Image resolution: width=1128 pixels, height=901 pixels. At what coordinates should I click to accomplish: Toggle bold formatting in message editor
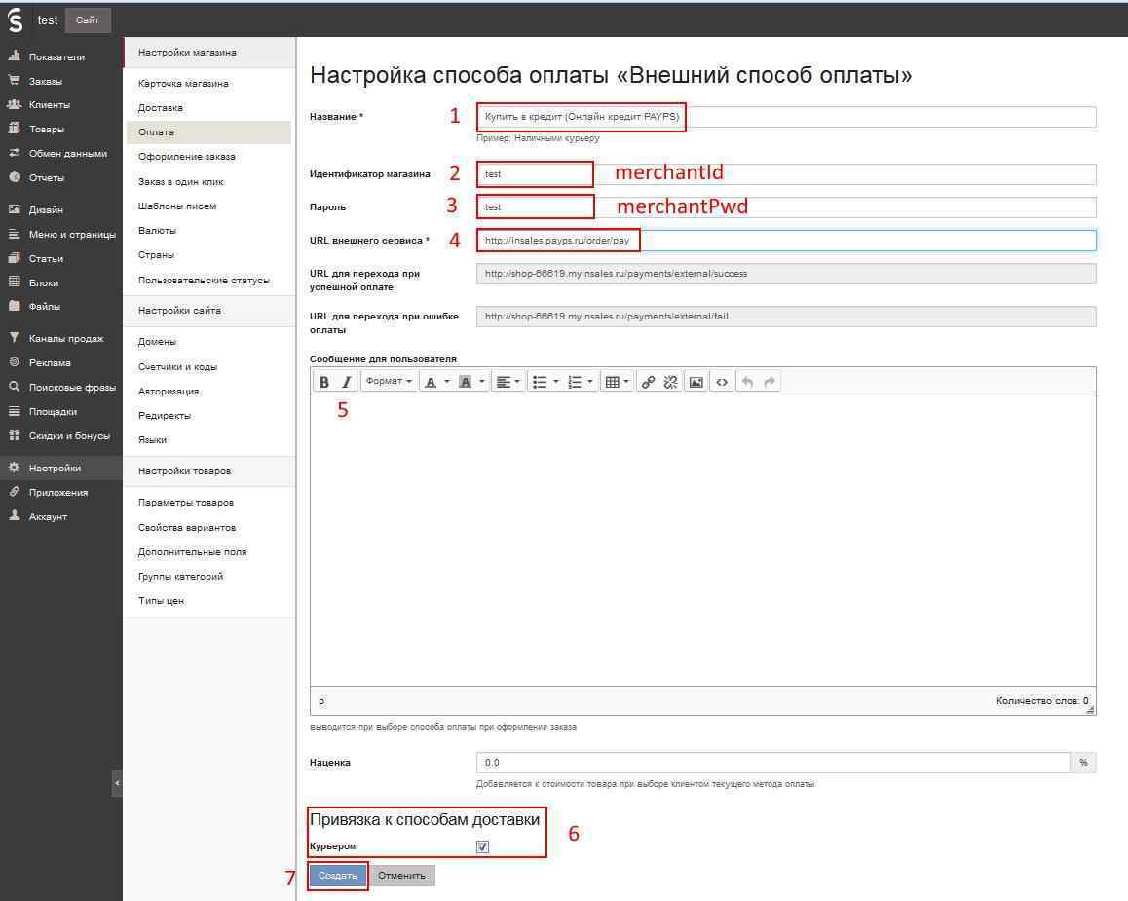coord(324,382)
